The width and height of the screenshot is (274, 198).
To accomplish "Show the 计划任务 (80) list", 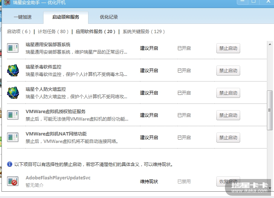I will tap(53, 32).
